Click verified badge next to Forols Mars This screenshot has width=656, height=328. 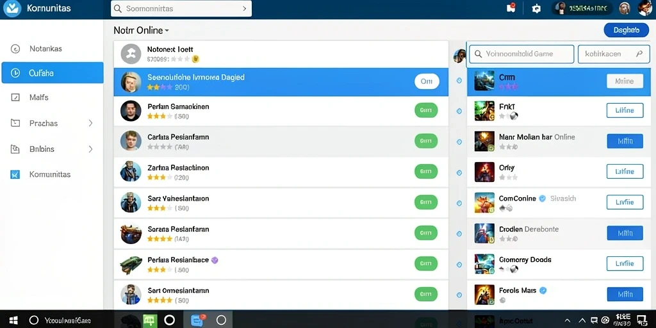543,290
